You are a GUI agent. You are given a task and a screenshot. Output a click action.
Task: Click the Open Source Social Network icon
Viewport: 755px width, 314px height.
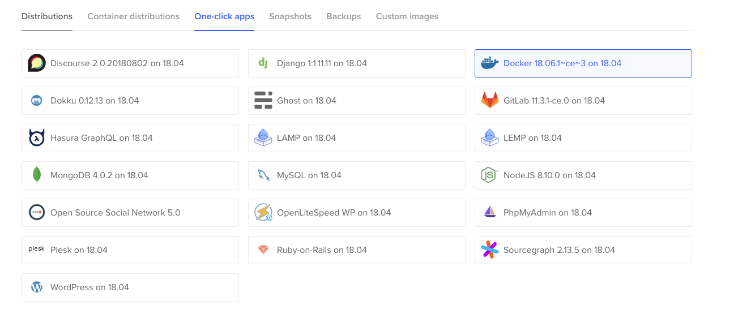click(36, 213)
